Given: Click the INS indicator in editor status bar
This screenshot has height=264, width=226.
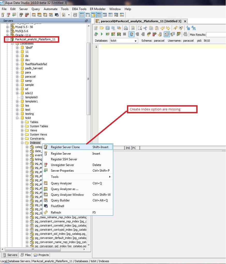Looking at the screenshot, I should pyautogui.click(x=128, y=148).
